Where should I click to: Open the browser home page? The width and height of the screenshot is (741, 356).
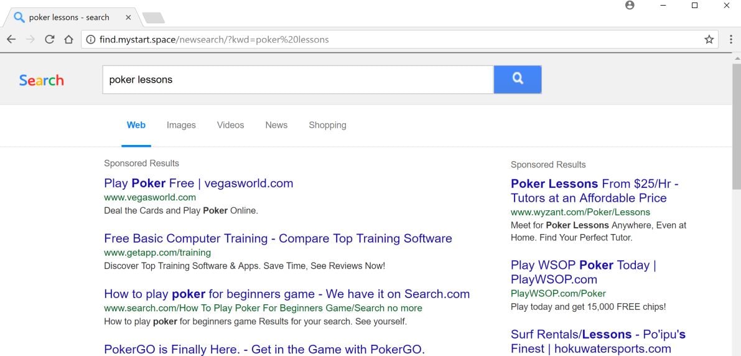[69, 40]
